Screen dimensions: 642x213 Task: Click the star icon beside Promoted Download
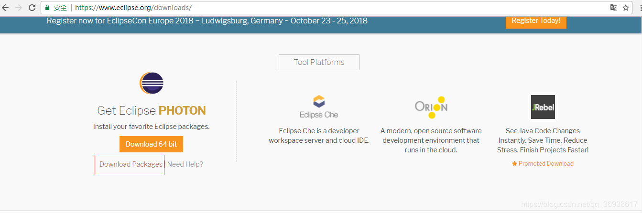pyautogui.click(x=514, y=163)
